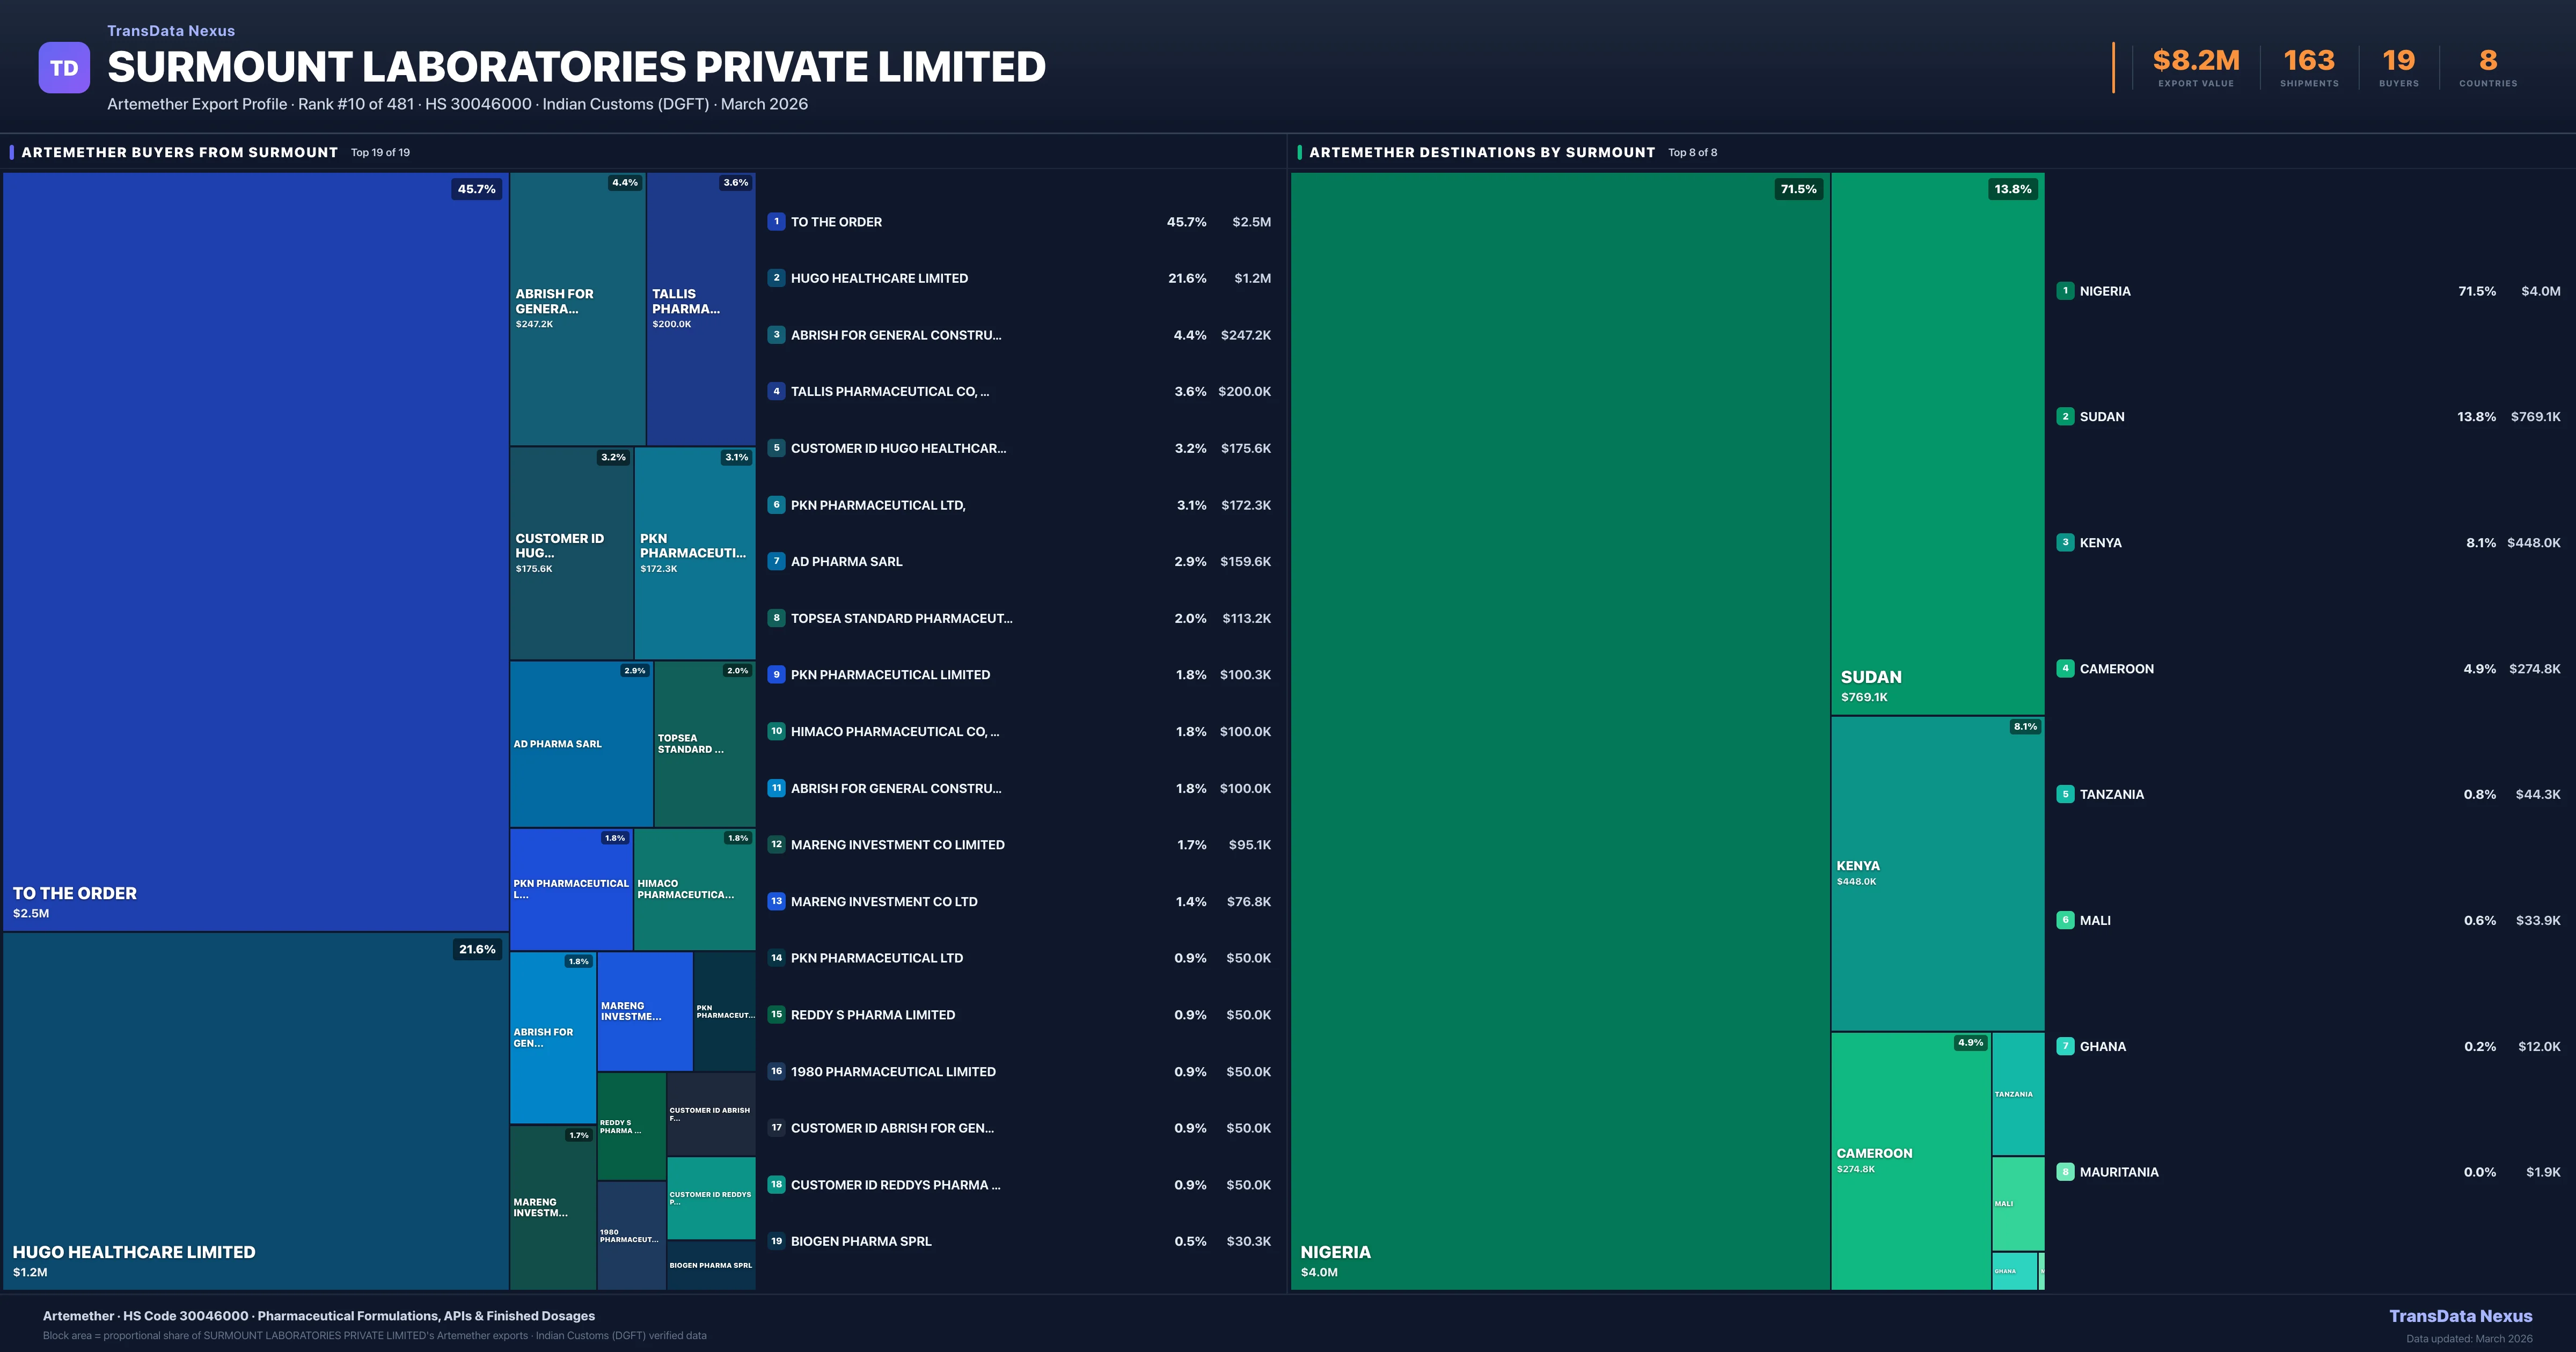The height and width of the screenshot is (1352, 2576).
Task: Open the Artemether Buyers From Surmount section header
Action: pyautogui.click(x=180, y=152)
